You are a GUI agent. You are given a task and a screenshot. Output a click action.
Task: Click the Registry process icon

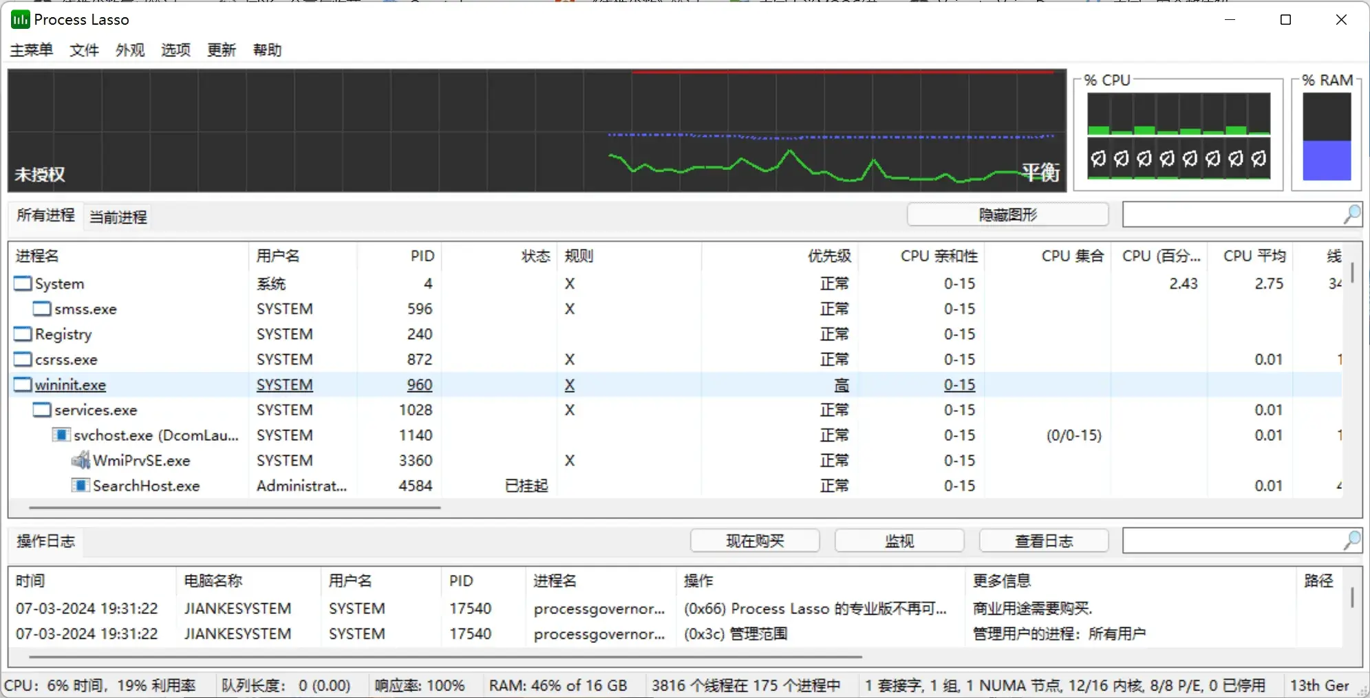[23, 334]
